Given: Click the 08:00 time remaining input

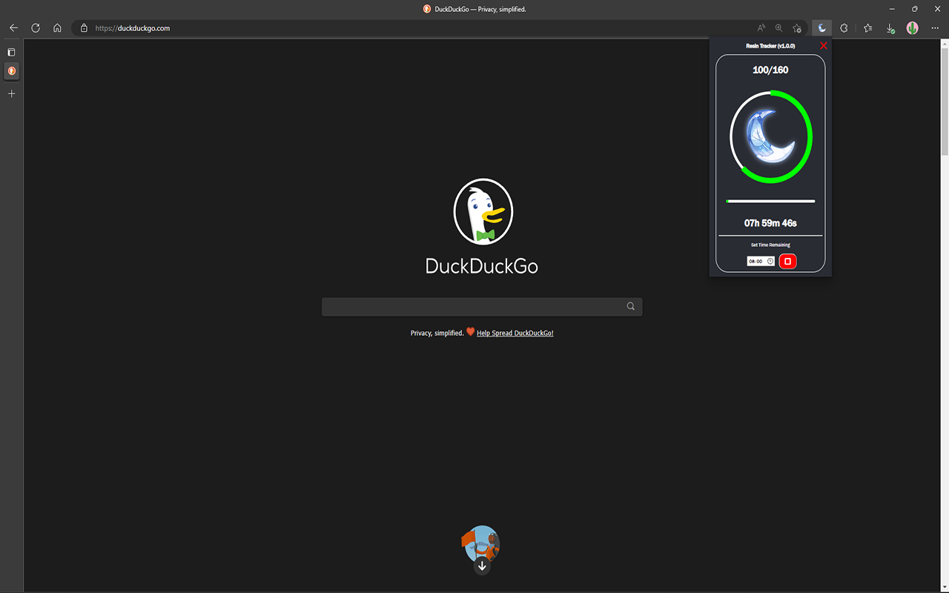Looking at the screenshot, I should pyautogui.click(x=761, y=261).
